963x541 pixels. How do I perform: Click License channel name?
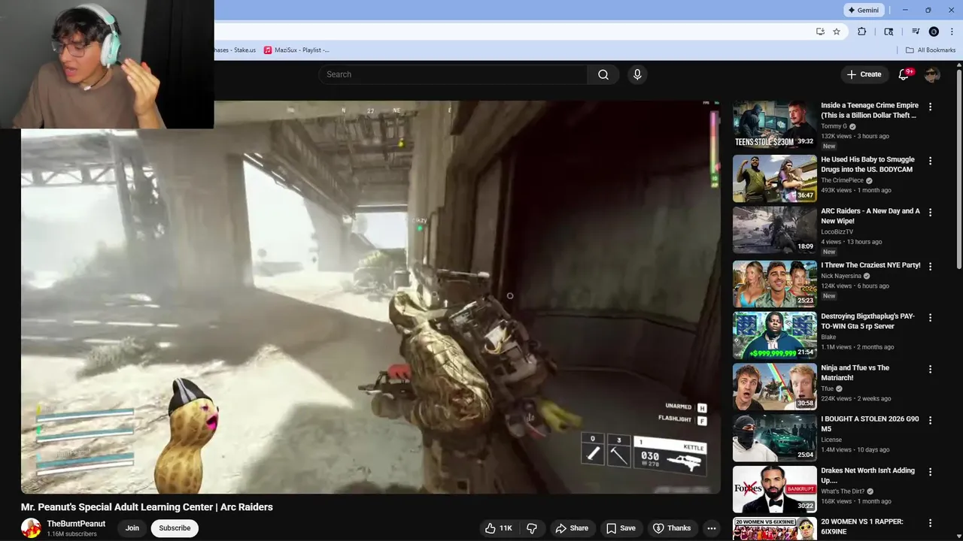pos(831,440)
